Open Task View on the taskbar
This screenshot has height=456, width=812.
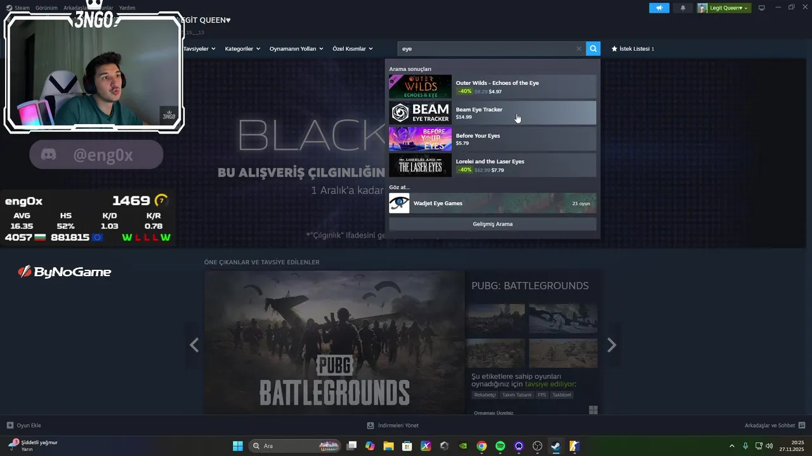point(352,446)
